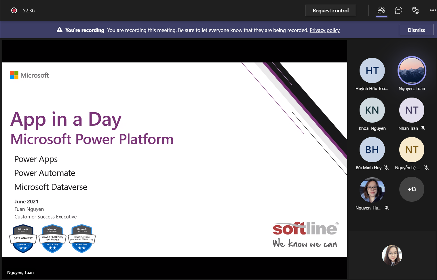This screenshot has width=437, height=280.
Task: Click "Microsoft Power Platform" subtitle text
Action: [x=92, y=140]
